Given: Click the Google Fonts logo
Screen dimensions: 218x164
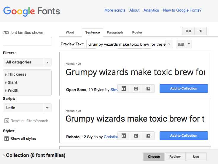Looking at the screenshot, I should (31, 11).
